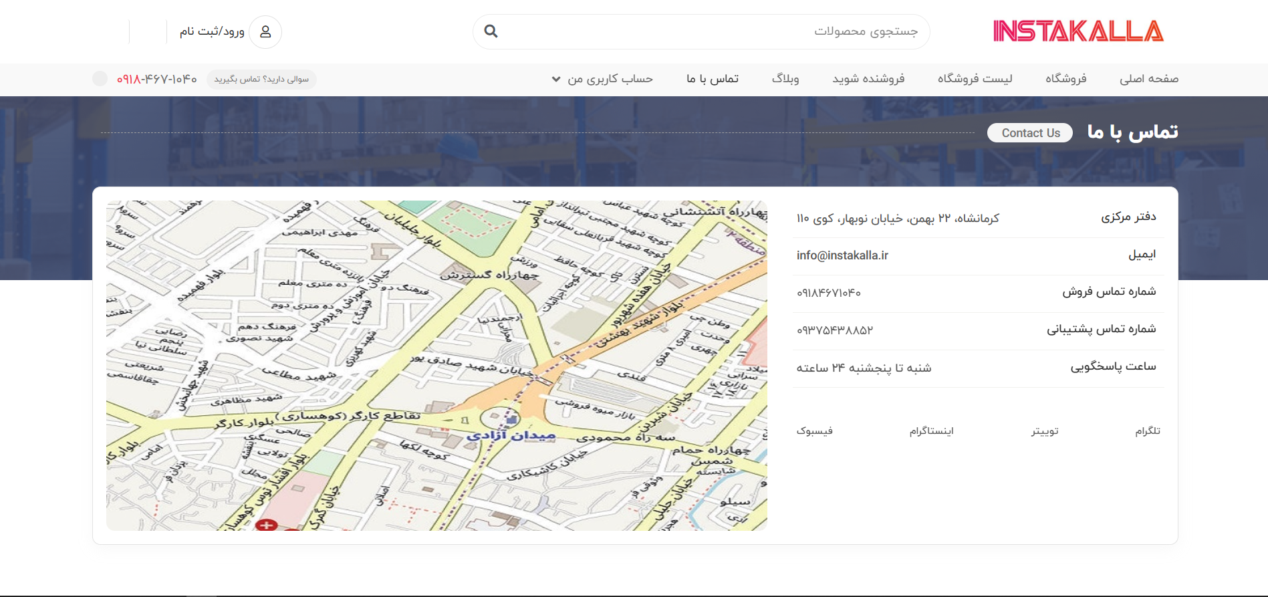This screenshot has height=597, width=1268.
Task: Click the Azadi Square marker on the map
Action: coord(511,420)
